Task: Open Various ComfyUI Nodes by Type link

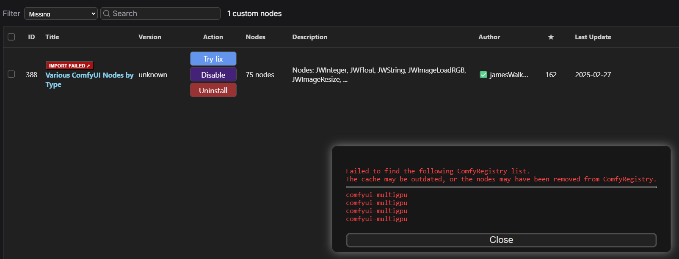Action: tap(89, 80)
